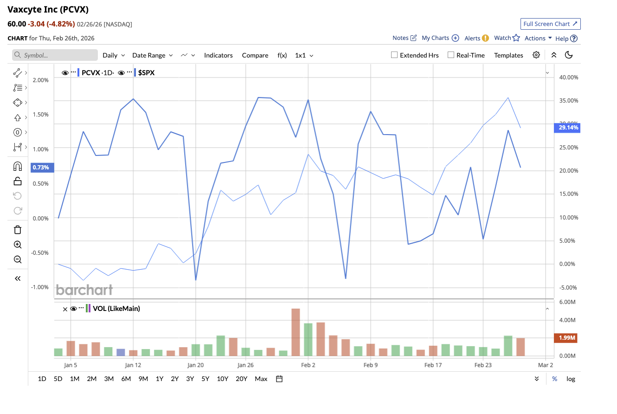Viewport: 617px width, 414px height.
Task: Click the undo arrow
Action: 18,196
